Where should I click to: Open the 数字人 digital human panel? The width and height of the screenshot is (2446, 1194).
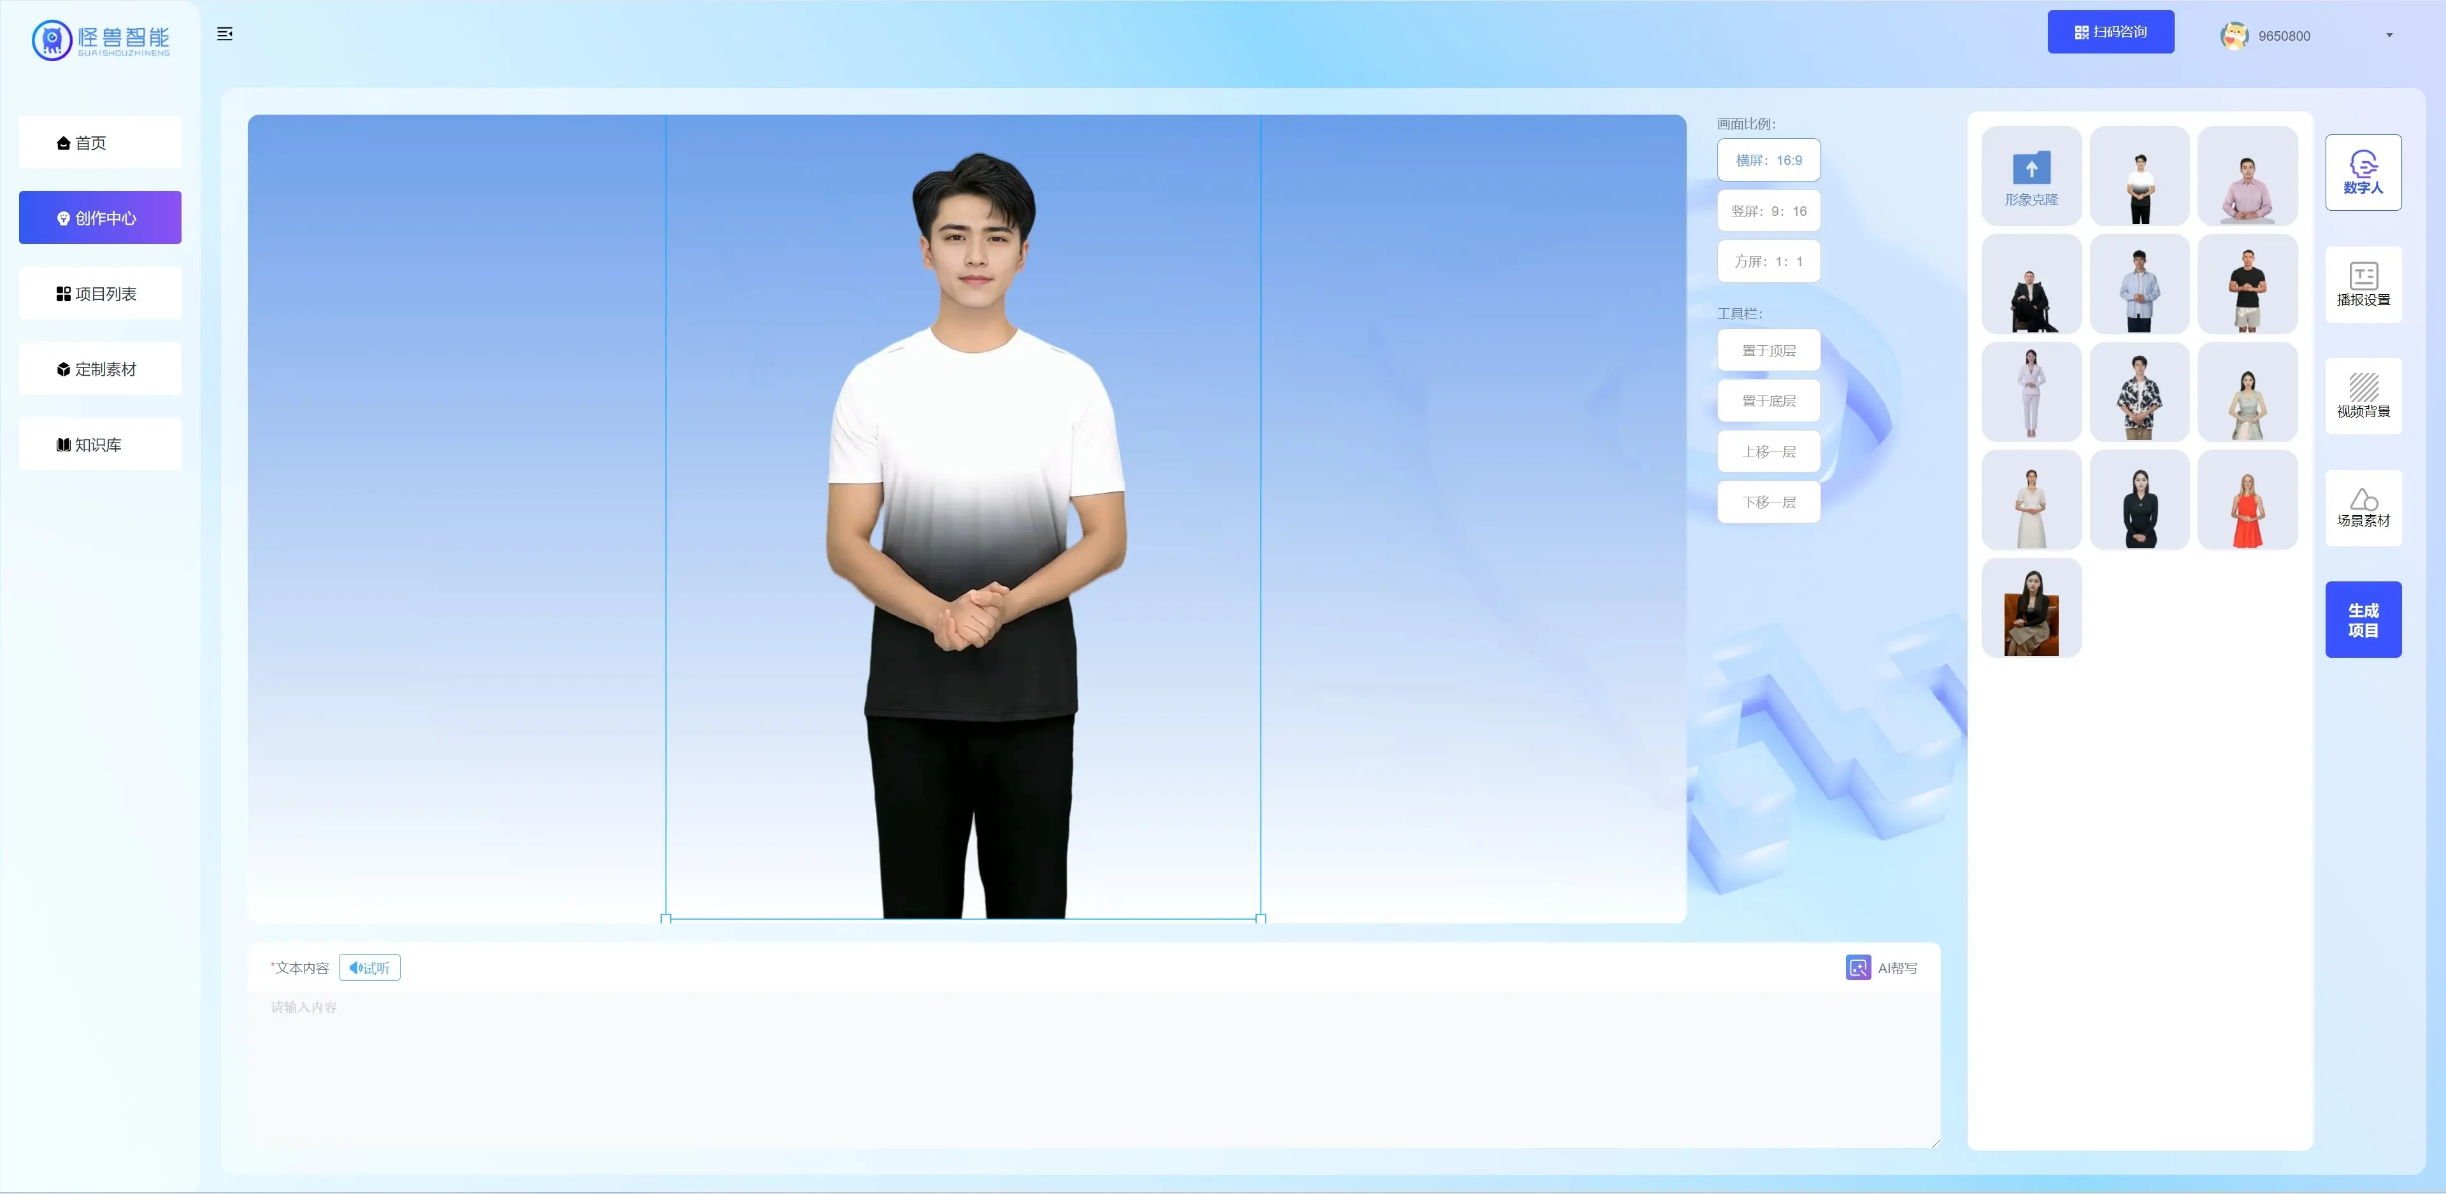[x=2363, y=173]
